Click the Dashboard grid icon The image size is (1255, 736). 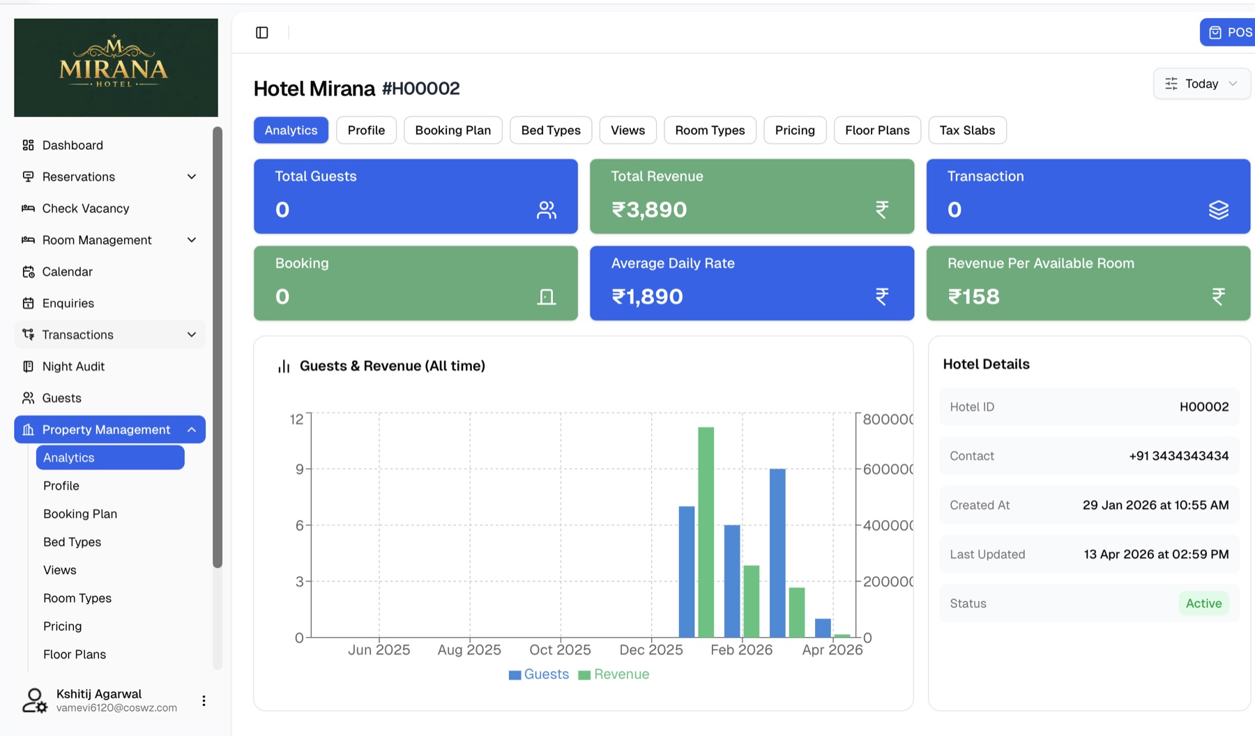click(x=28, y=145)
